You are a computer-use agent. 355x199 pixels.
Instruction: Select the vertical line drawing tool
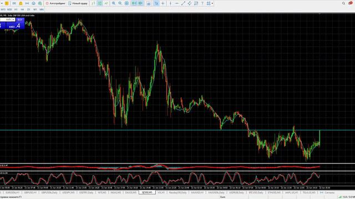170,3
